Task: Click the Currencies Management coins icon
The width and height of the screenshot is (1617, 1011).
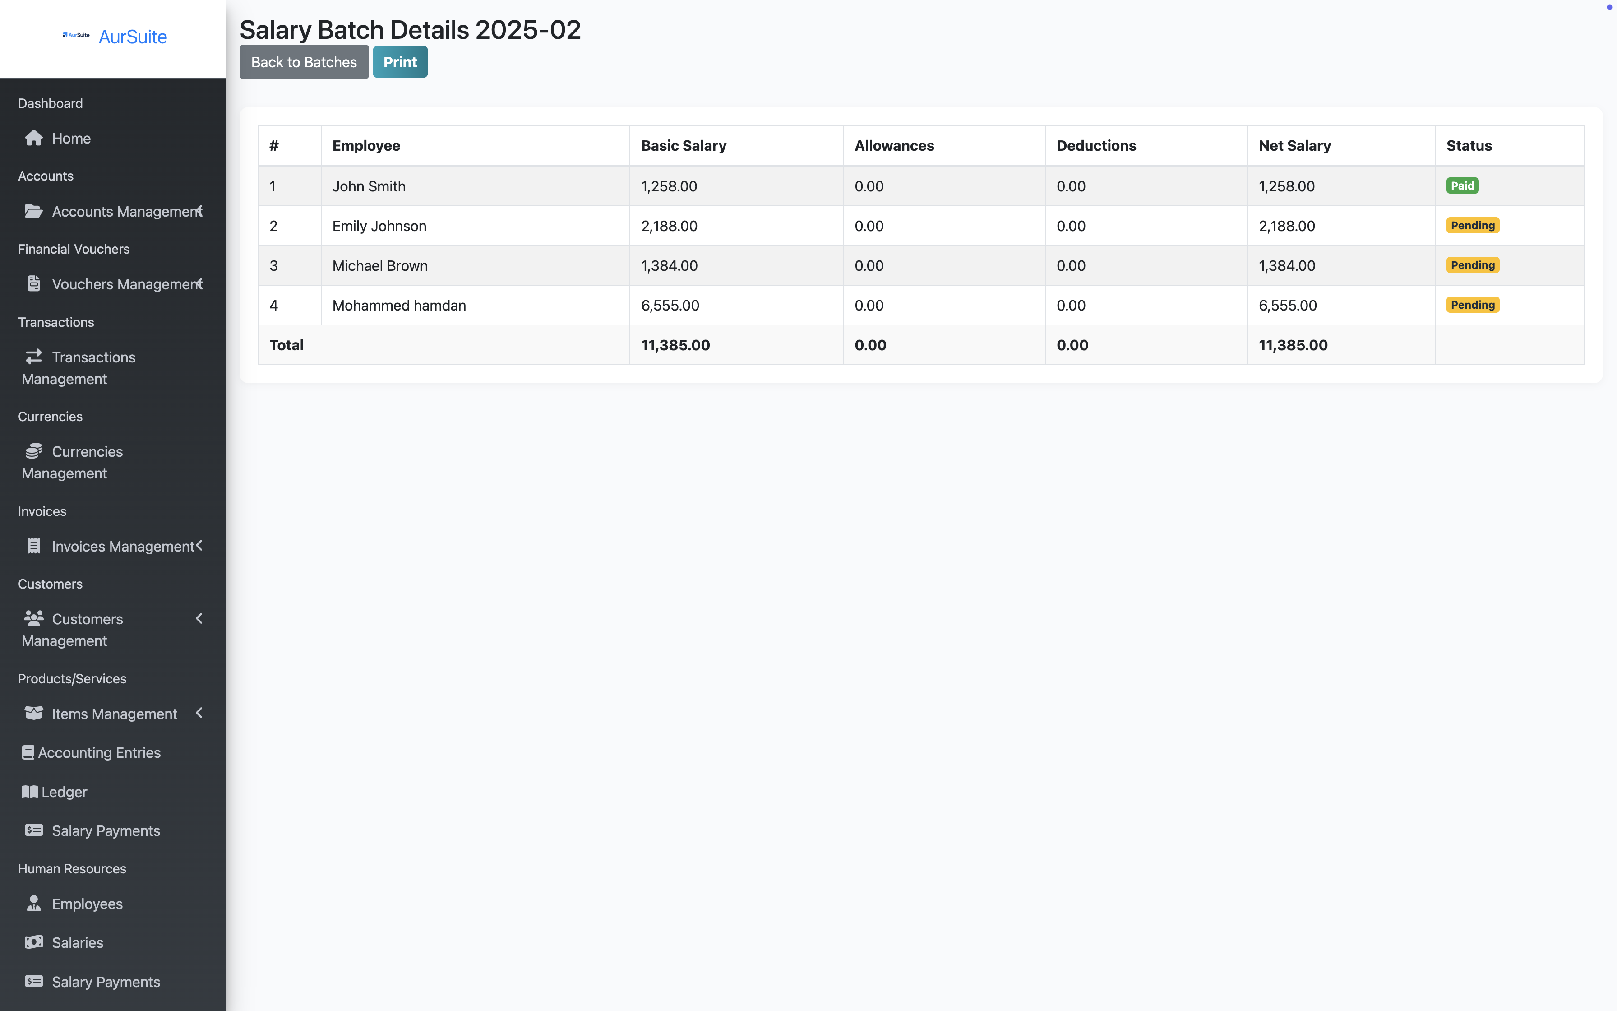Action: click(x=33, y=451)
